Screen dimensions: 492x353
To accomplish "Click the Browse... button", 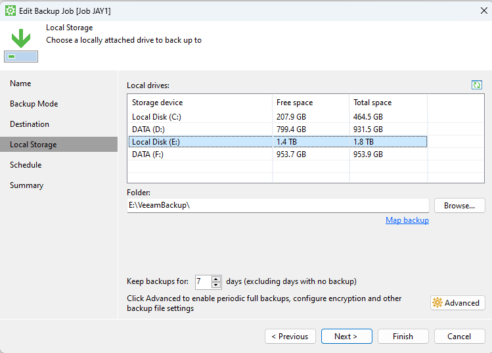I will click(459, 206).
